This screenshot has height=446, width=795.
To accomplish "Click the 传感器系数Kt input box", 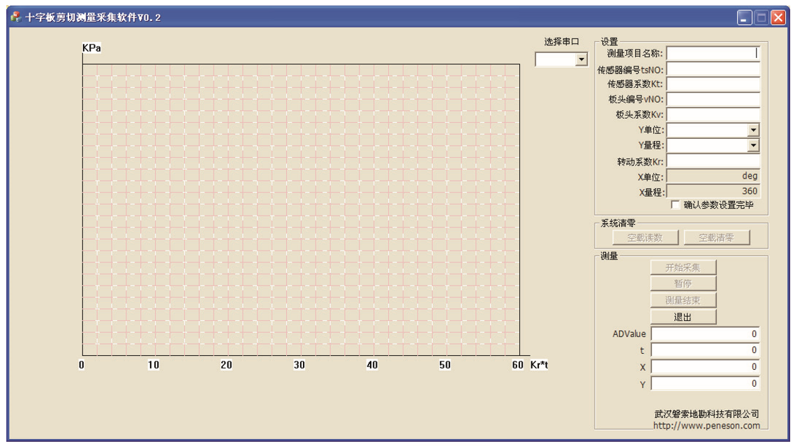I will (712, 84).
